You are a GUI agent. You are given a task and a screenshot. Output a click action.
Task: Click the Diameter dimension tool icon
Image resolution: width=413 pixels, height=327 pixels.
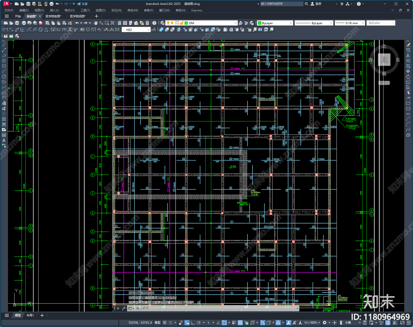point(41,30)
